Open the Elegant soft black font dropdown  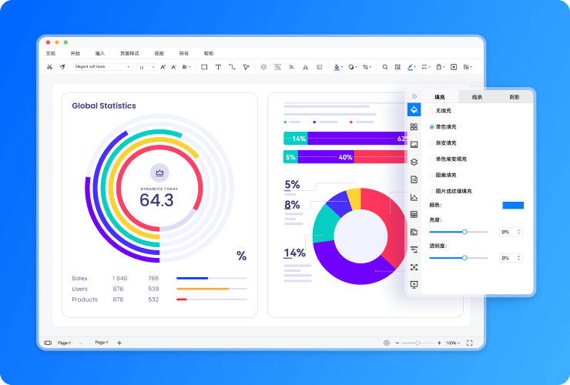click(102, 67)
